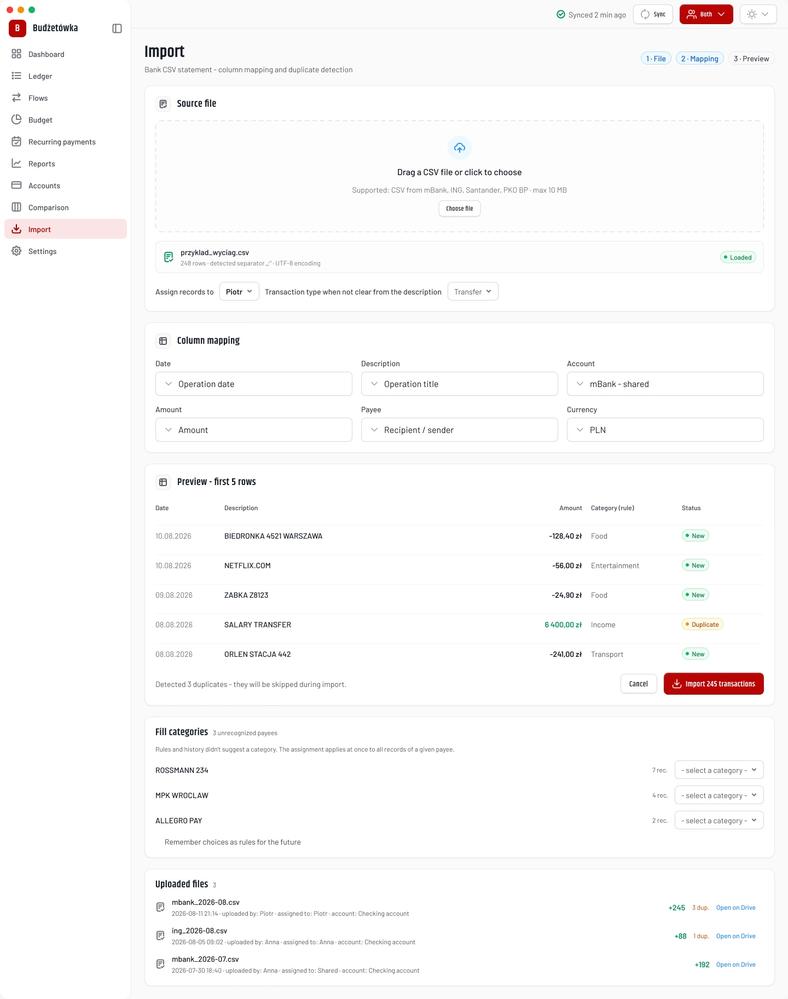Click the ing_2026-08.csv file icon
Viewport: 788px width, 999px height.
pyautogui.click(x=160, y=936)
